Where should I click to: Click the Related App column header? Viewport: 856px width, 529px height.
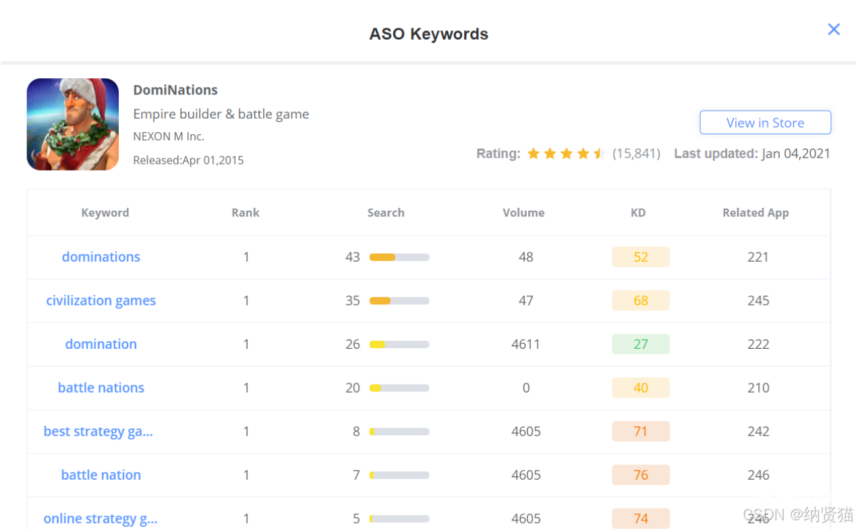click(x=755, y=213)
